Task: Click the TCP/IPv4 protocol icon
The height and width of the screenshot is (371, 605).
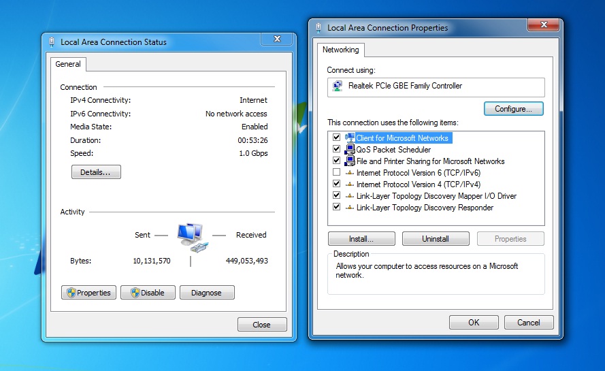Action: (x=350, y=184)
